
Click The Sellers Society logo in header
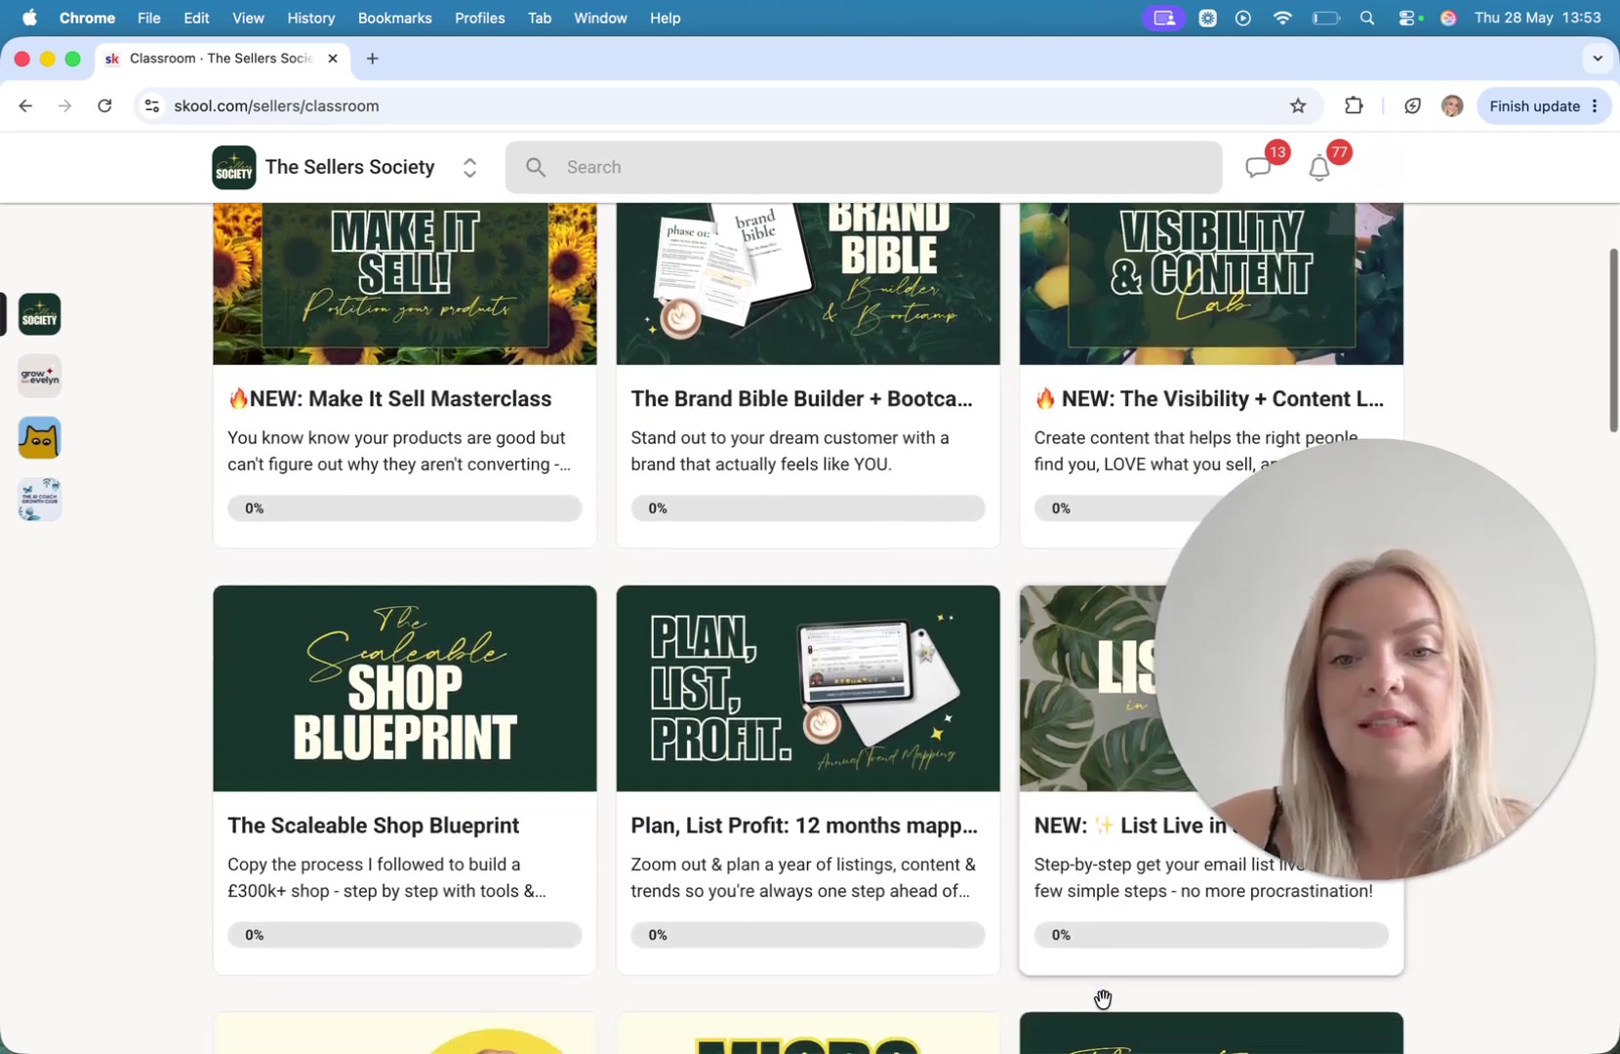(x=234, y=167)
